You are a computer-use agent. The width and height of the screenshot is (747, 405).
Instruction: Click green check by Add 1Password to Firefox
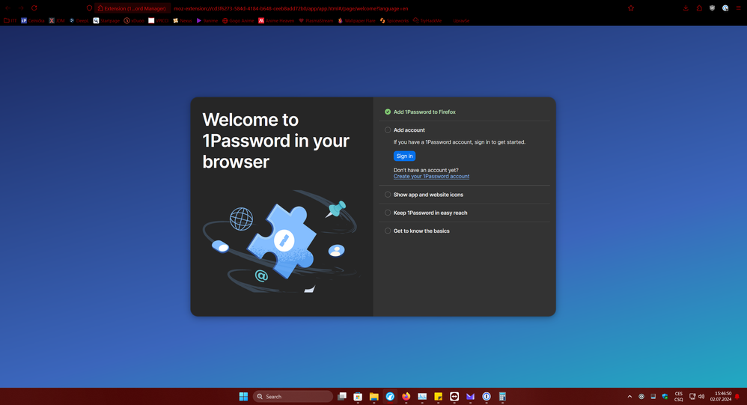click(x=388, y=112)
